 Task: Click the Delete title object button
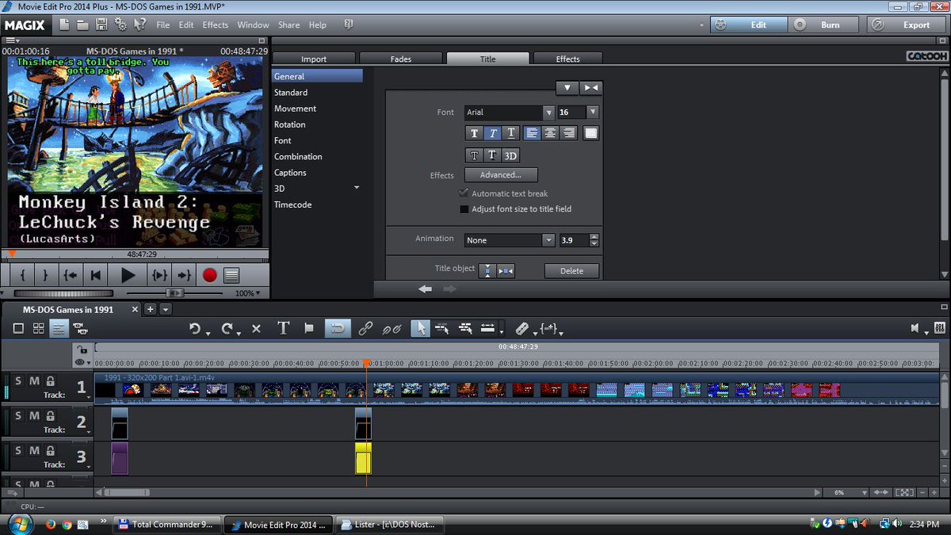tap(571, 271)
